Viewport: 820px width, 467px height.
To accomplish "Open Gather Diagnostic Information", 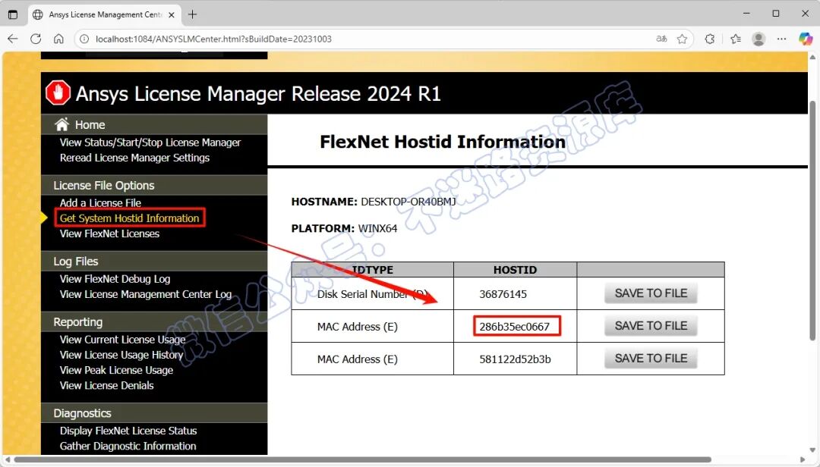I will pyautogui.click(x=128, y=446).
